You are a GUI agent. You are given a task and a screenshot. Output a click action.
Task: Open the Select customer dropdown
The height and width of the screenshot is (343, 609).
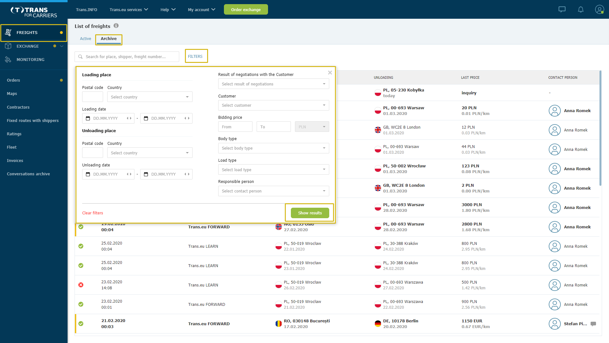pos(273,105)
